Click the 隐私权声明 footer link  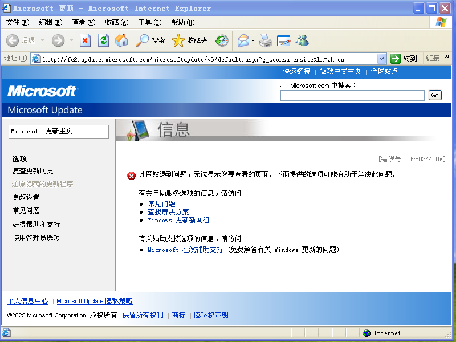211,315
